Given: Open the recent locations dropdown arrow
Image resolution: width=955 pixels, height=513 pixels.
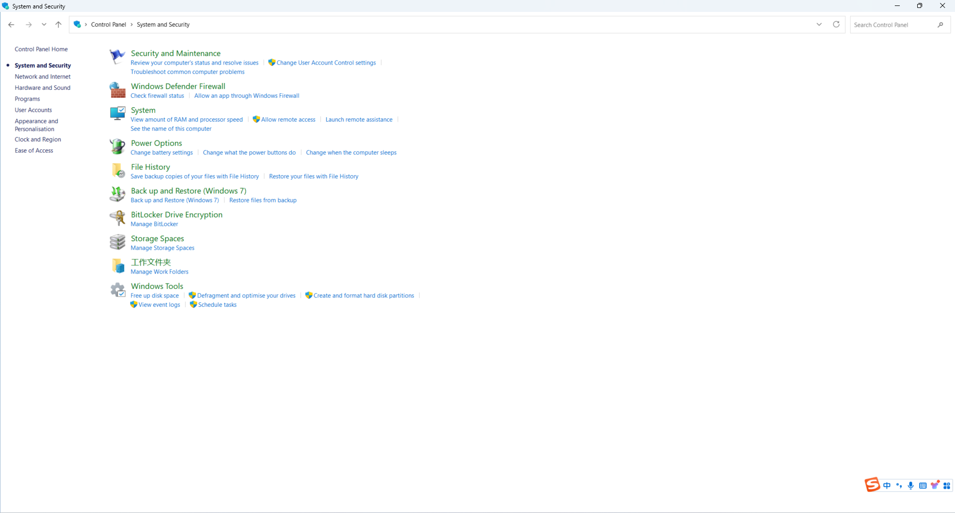Looking at the screenshot, I should 44,24.
